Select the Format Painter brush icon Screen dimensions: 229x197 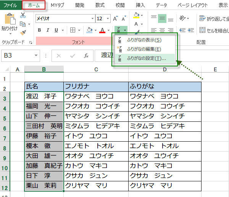(x=23, y=33)
